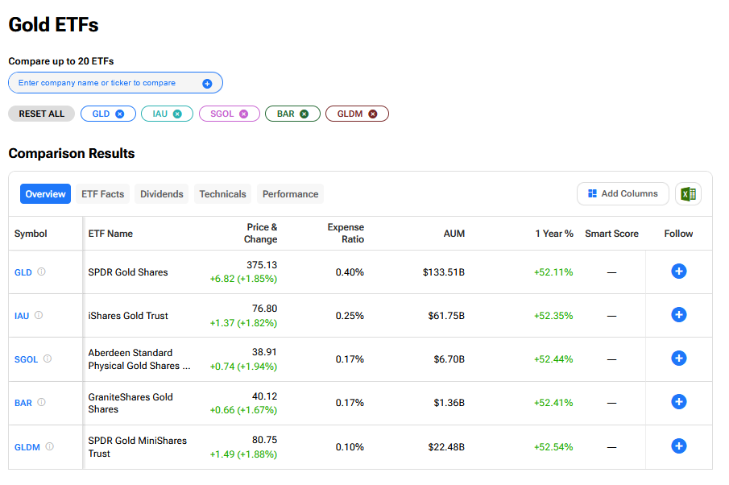
Task: Toggle follow for GLDM row
Action: click(x=678, y=446)
